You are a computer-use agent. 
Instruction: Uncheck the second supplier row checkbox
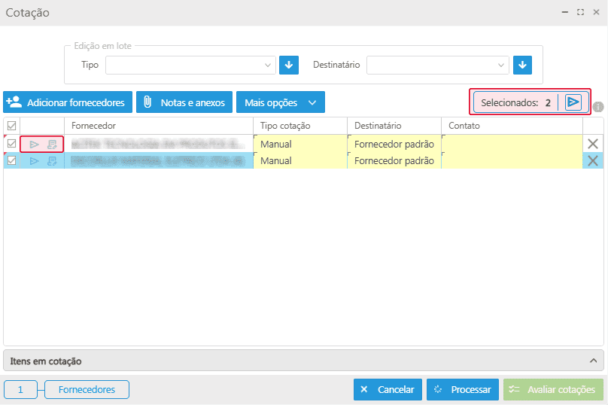11,160
